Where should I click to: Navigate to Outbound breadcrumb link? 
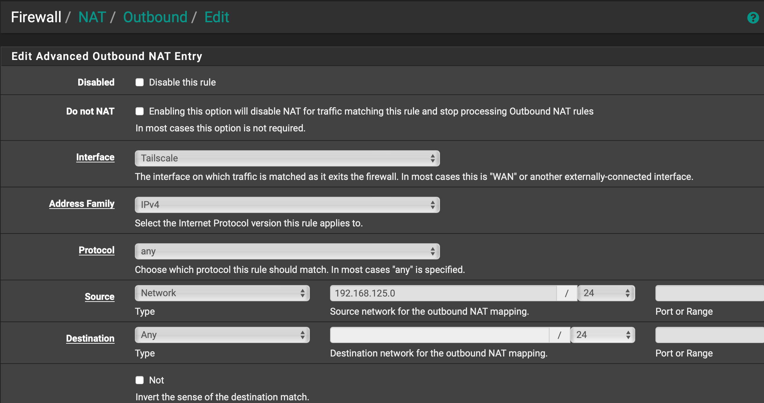point(155,17)
